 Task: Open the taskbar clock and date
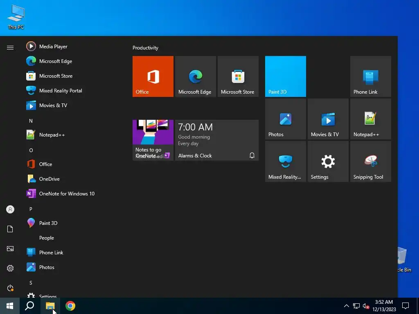[x=384, y=306]
